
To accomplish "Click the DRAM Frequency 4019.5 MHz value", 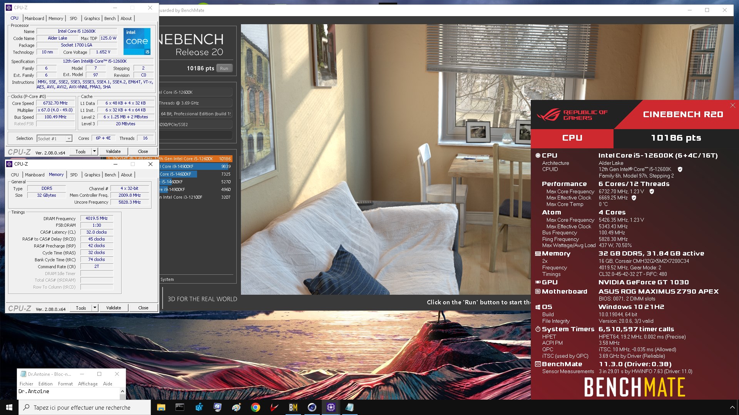I will 97,218.
